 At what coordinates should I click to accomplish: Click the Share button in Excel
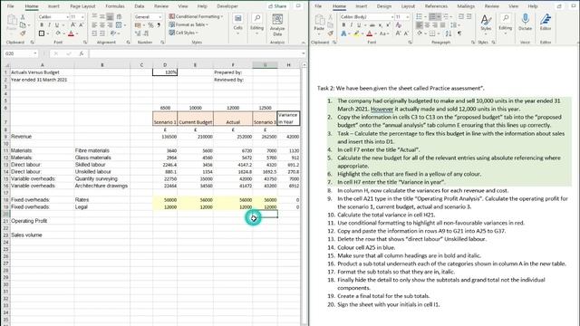pyautogui.click(x=278, y=6)
